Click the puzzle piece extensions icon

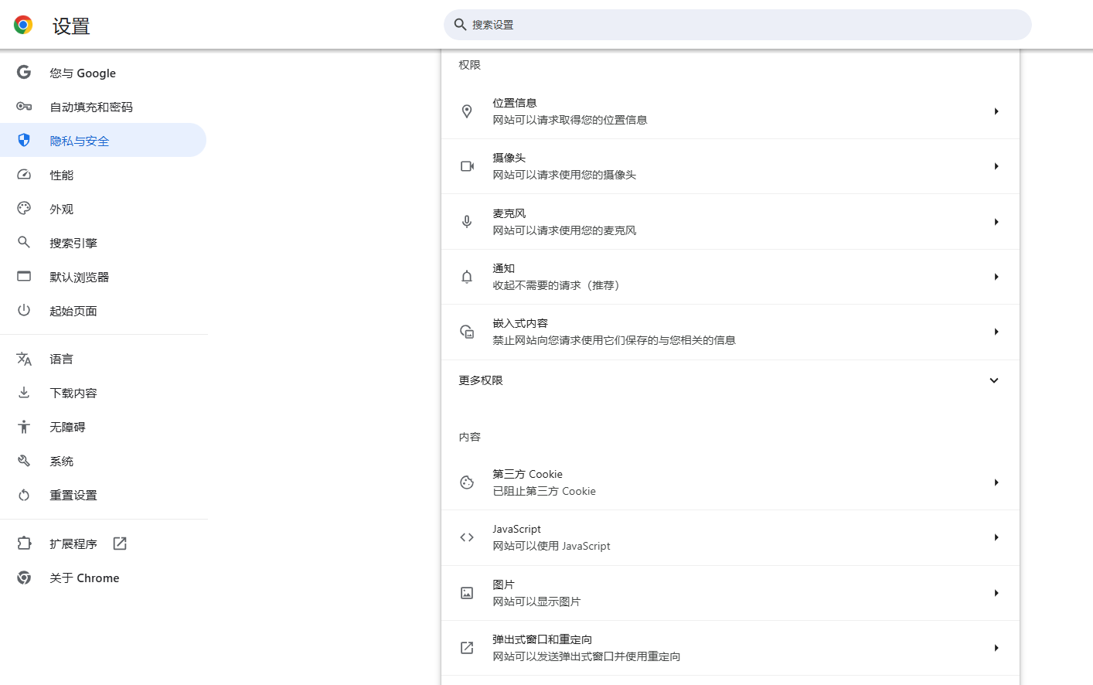[x=24, y=544]
